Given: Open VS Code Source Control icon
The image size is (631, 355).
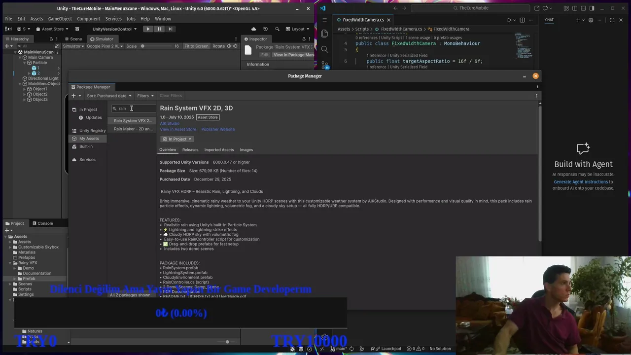Looking at the screenshot, I should click(x=324, y=65).
